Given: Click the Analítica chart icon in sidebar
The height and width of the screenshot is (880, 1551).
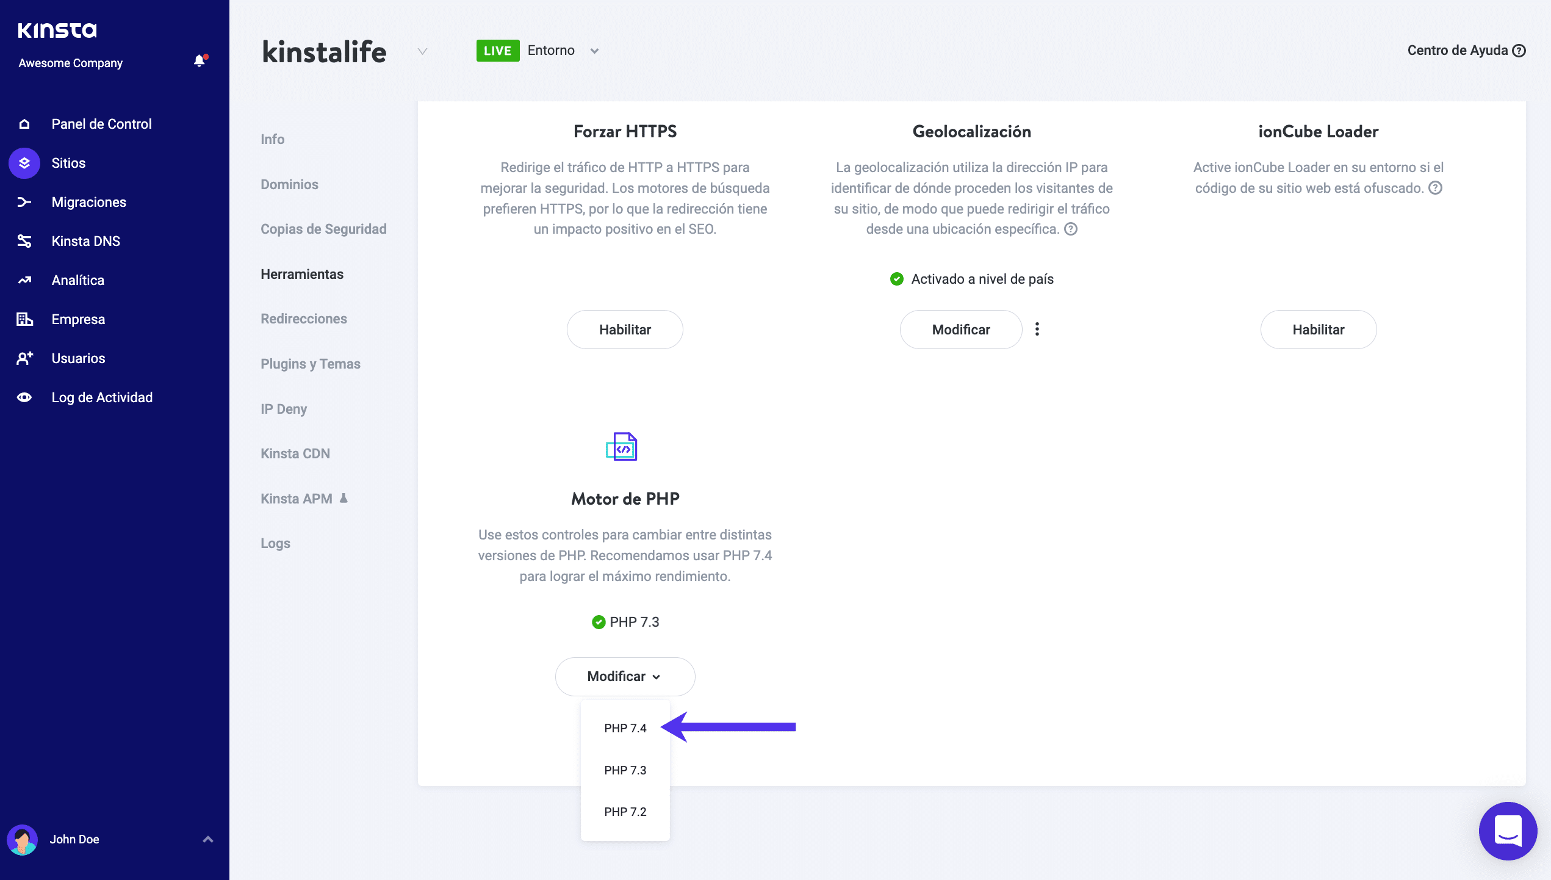Looking at the screenshot, I should (x=24, y=280).
